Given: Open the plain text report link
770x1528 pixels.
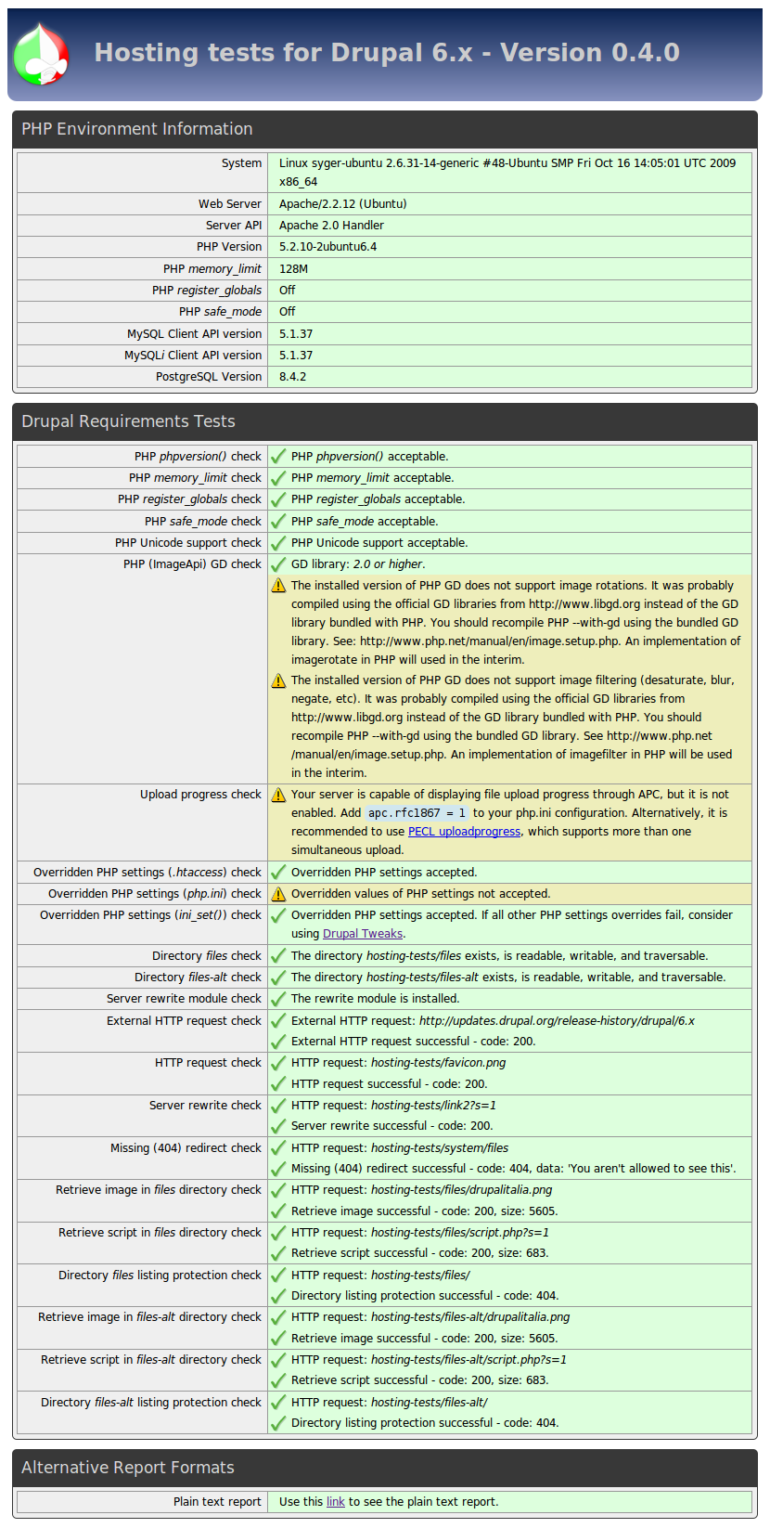Looking at the screenshot, I should point(336,1502).
